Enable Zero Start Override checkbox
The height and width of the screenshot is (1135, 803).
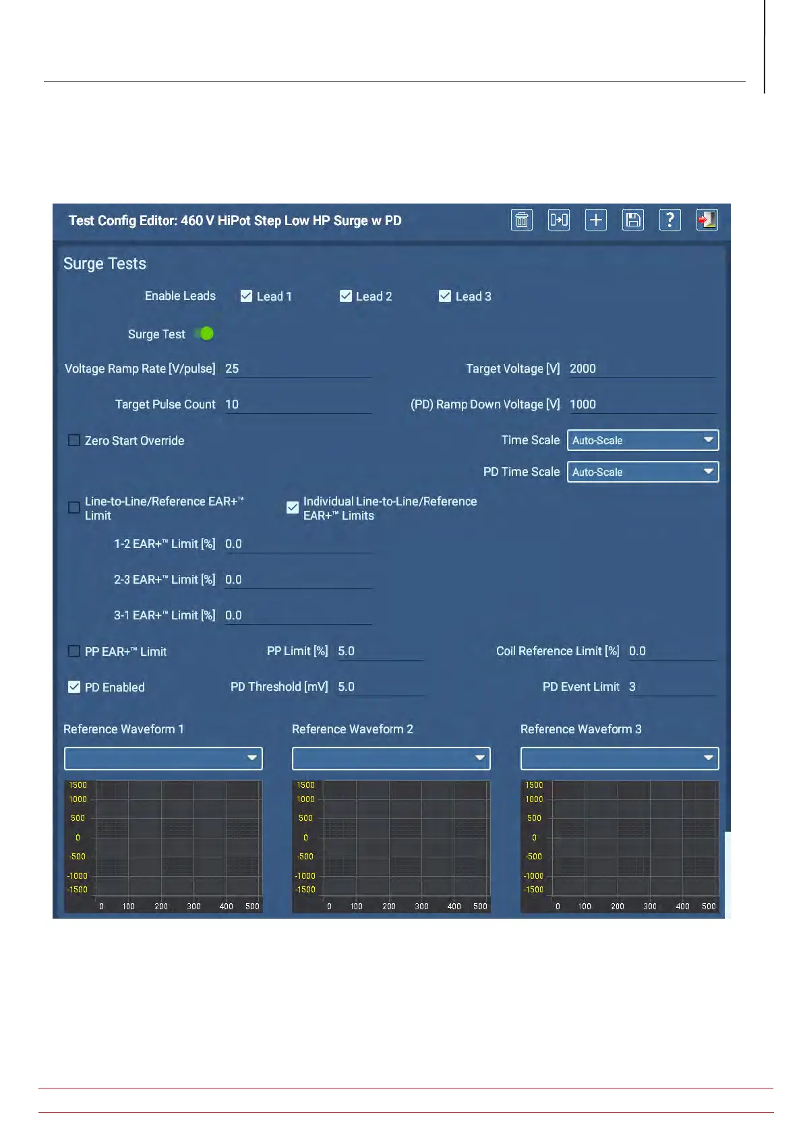click(x=74, y=440)
